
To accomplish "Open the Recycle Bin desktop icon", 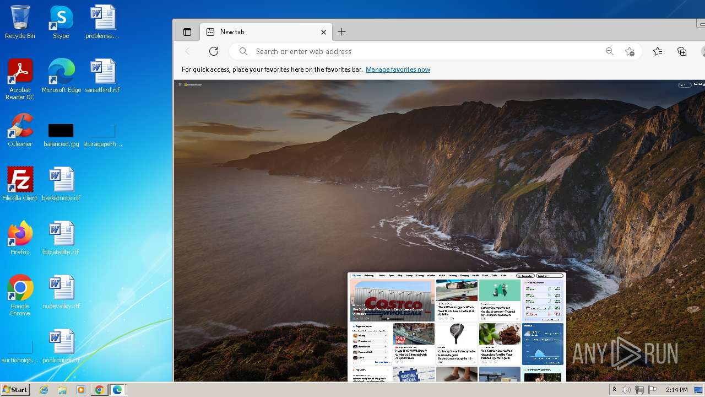I will click(x=20, y=22).
